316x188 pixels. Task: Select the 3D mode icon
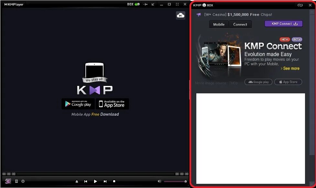(8, 181)
